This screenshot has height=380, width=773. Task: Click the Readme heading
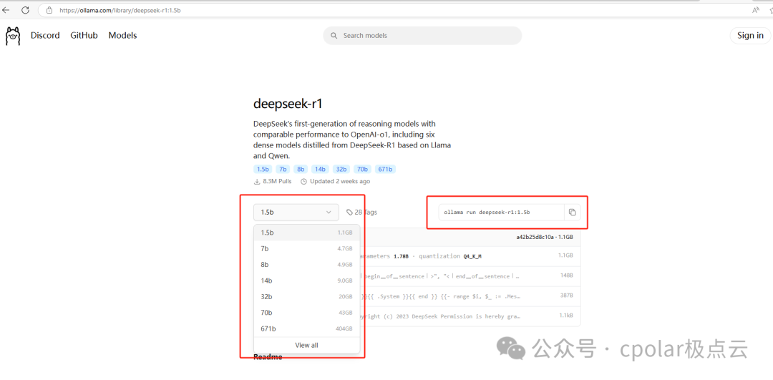pos(268,357)
